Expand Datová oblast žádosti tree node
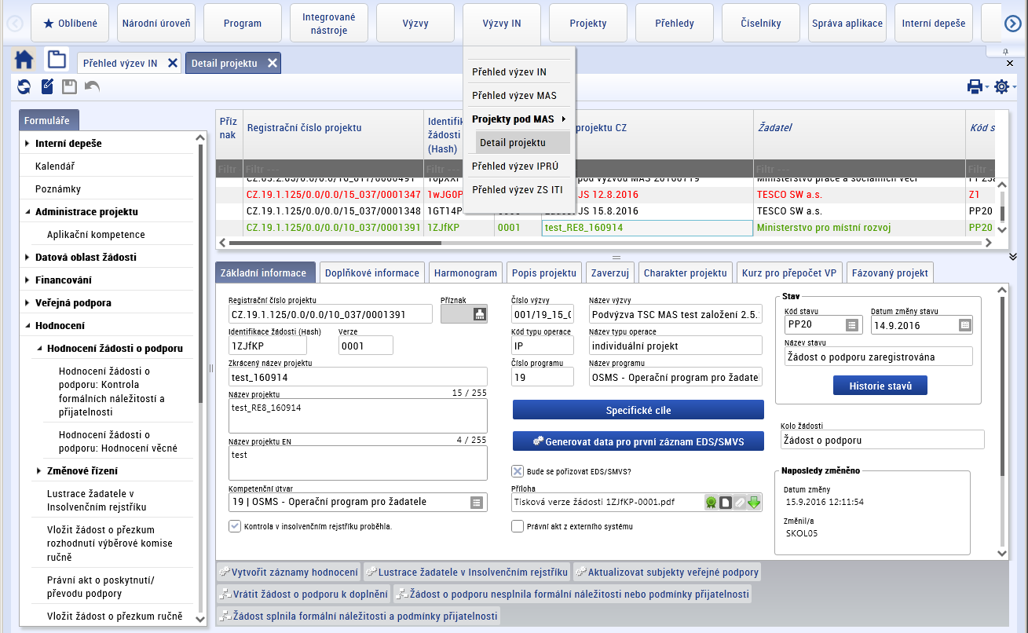This screenshot has width=1028, height=633. pos(27,258)
